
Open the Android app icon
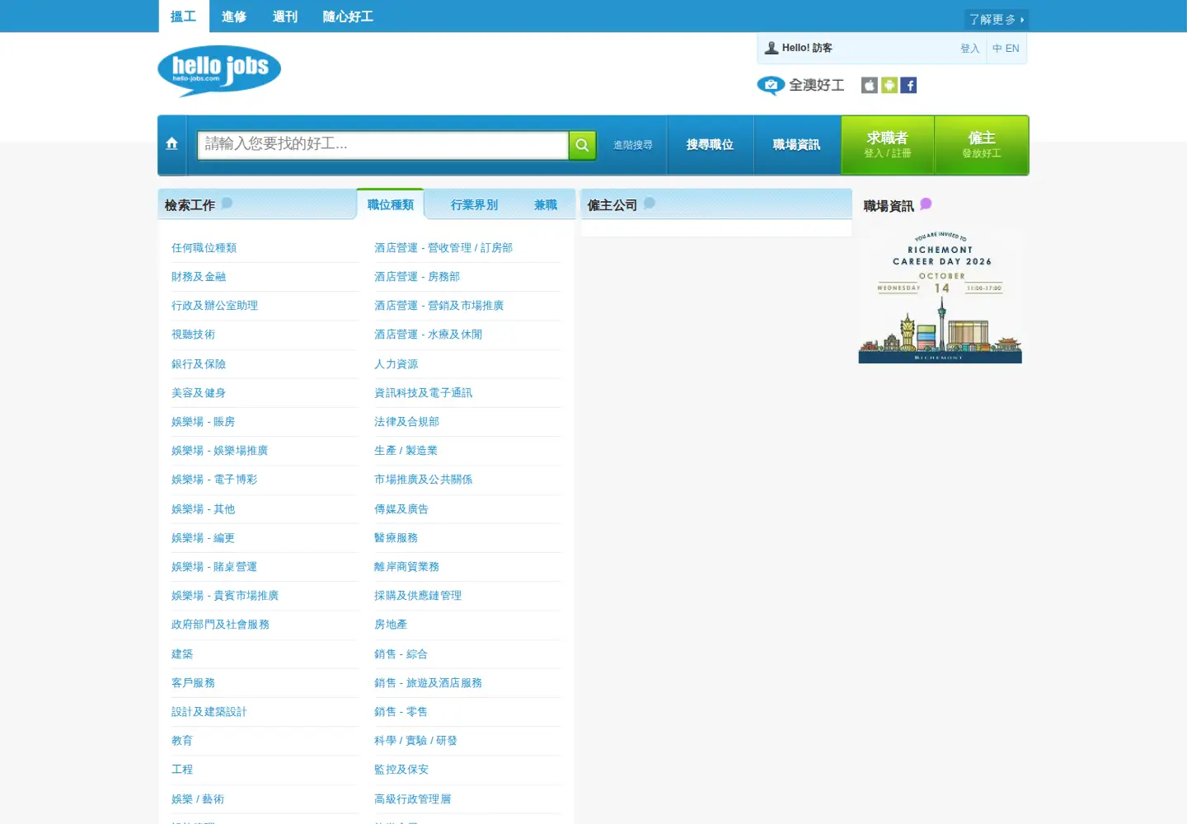tap(889, 85)
